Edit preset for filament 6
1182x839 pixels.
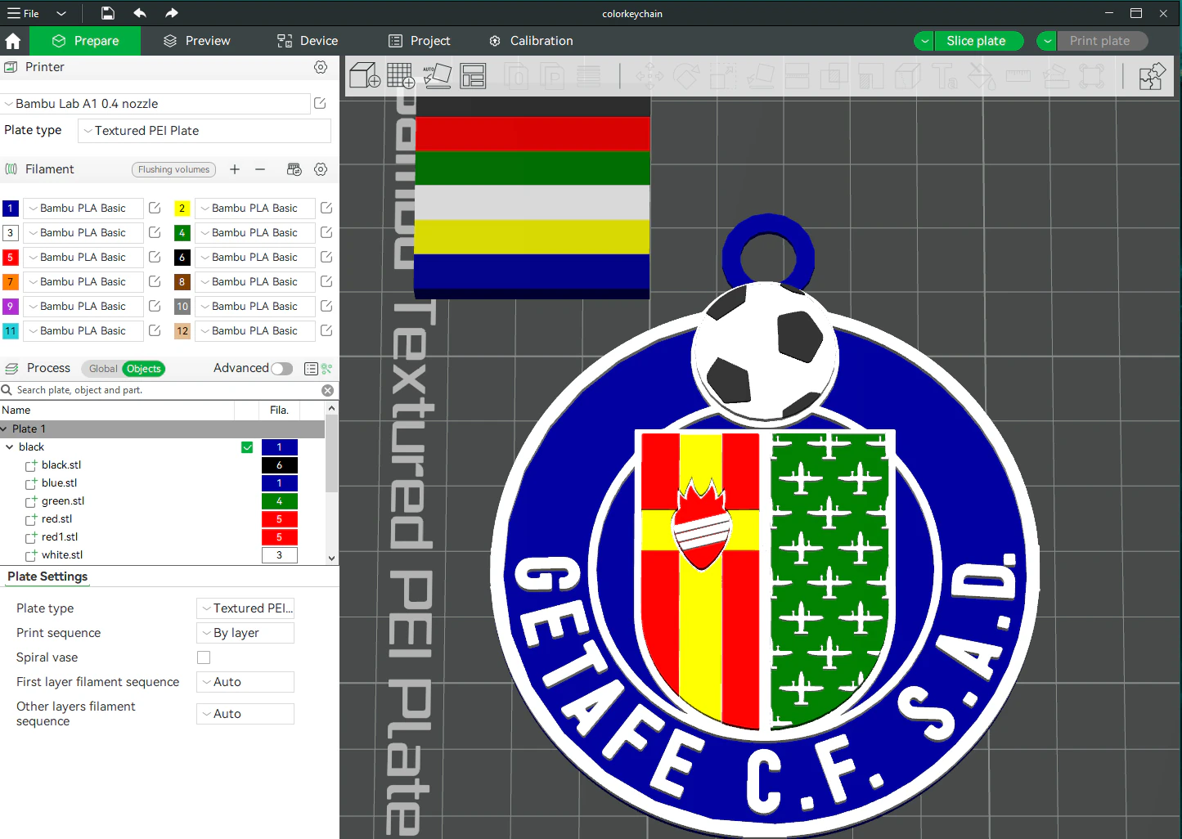[x=326, y=258]
